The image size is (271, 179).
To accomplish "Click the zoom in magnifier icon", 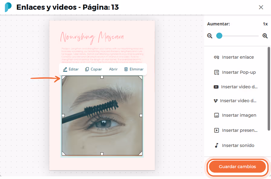I will 265,36.
